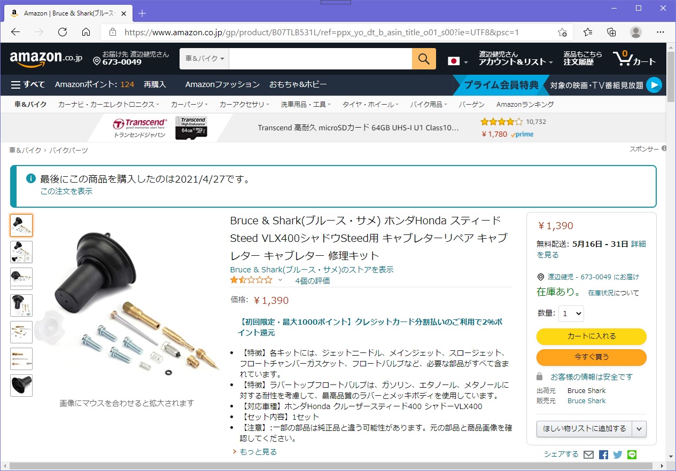The width and height of the screenshot is (676, 471).
Task: Share product on Facebook icon
Action: tap(603, 455)
